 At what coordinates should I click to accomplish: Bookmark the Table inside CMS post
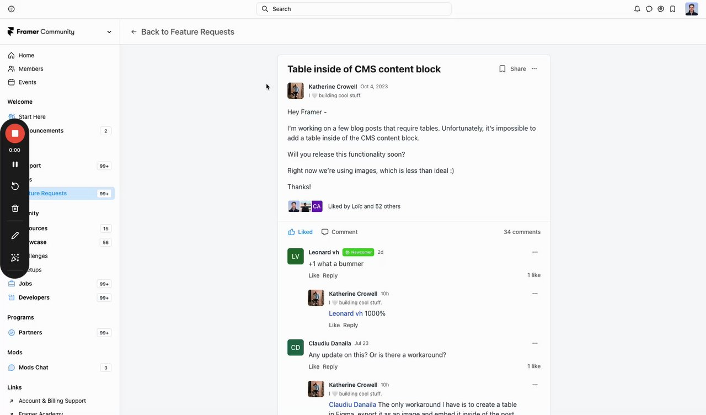(502, 69)
